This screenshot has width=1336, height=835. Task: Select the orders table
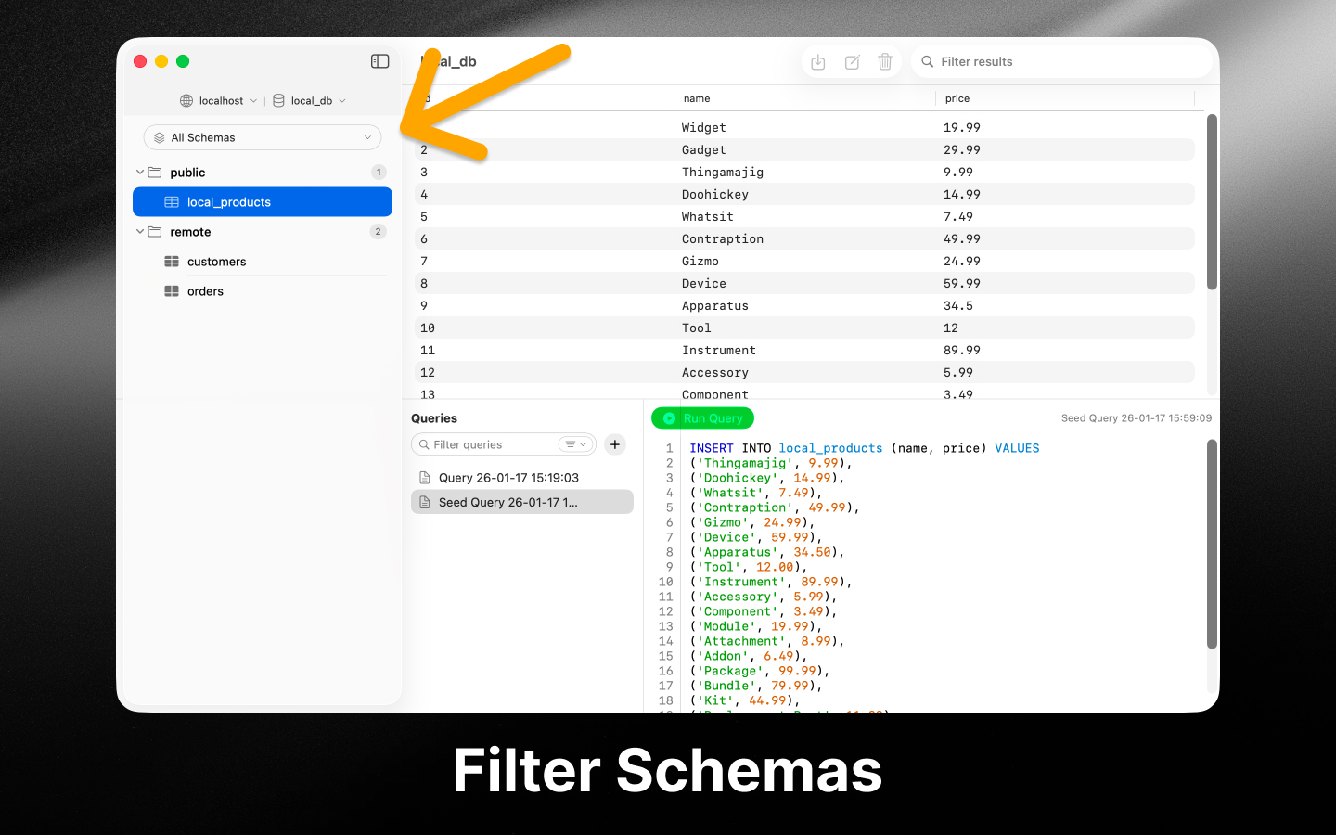[205, 290]
